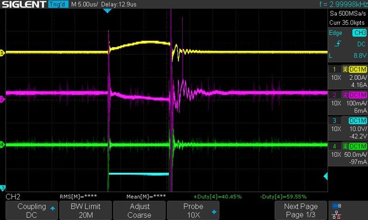Viewport: 368px width, 220px height.
Task: Click the Trig'd status indicator
Action: point(58,4)
